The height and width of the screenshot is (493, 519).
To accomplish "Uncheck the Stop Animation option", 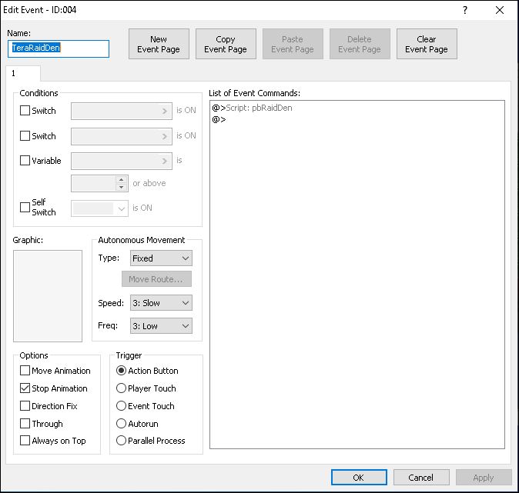I will (x=25, y=388).
